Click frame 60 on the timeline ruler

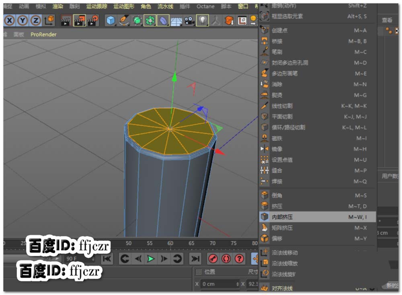tap(170, 243)
